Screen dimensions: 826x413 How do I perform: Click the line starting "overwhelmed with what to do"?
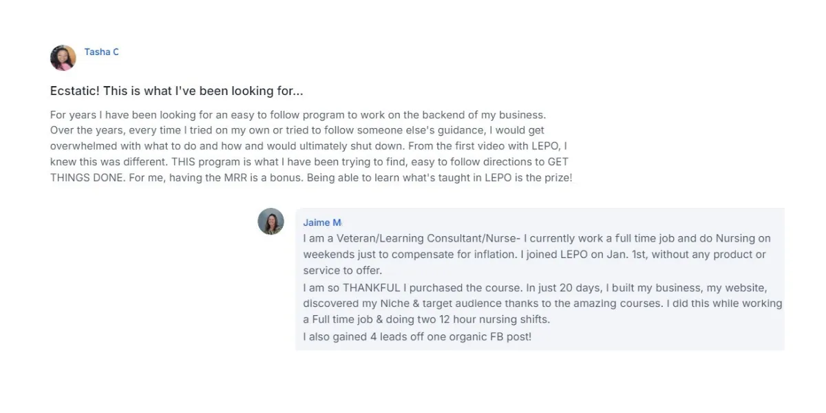308,146
